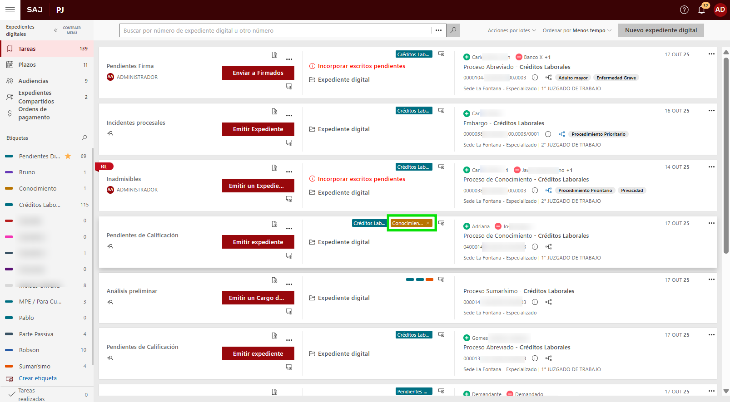
Task: Click the help question mark icon
Action: point(684,10)
